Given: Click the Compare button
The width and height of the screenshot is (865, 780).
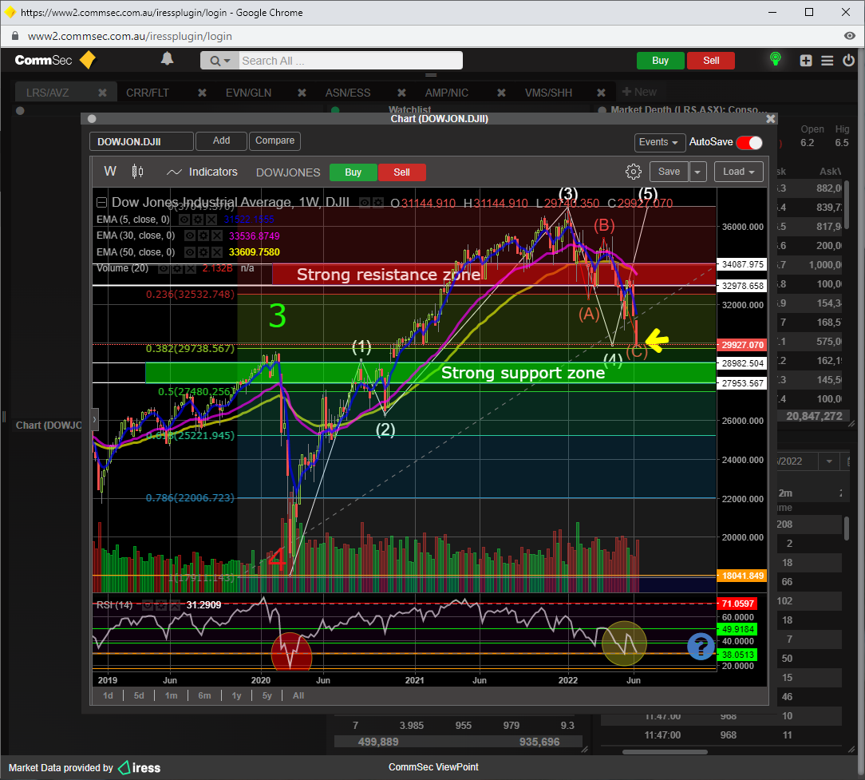Looking at the screenshot, I should coord(275,141).
